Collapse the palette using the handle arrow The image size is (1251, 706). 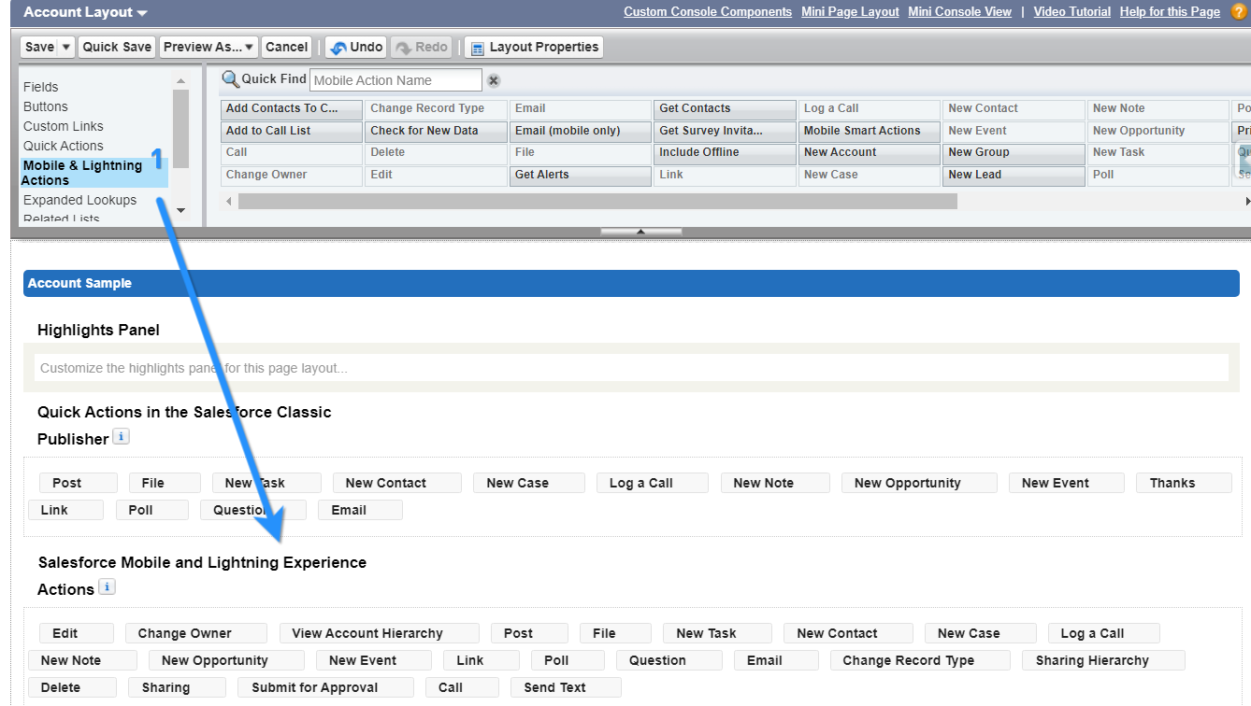pyautogui.click(x=640, y=231)
